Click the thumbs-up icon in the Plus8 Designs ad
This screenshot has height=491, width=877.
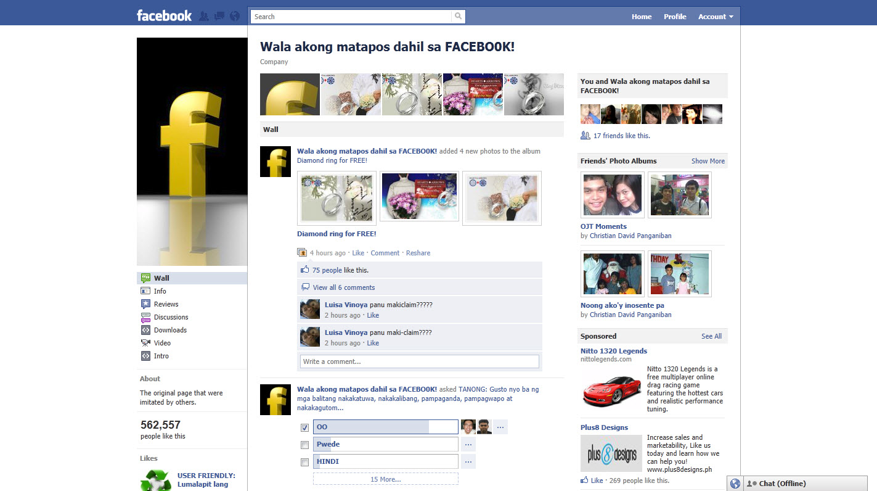coord(584,480)
